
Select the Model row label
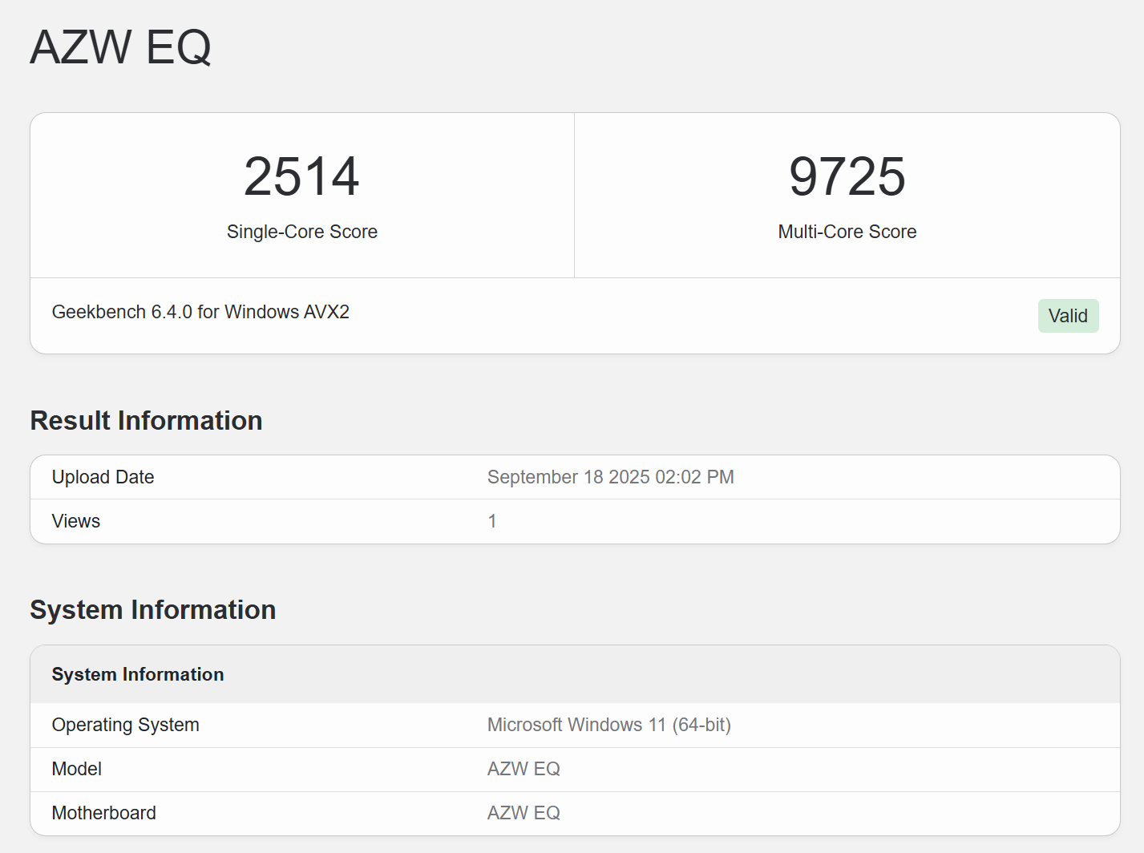[77, 769]
